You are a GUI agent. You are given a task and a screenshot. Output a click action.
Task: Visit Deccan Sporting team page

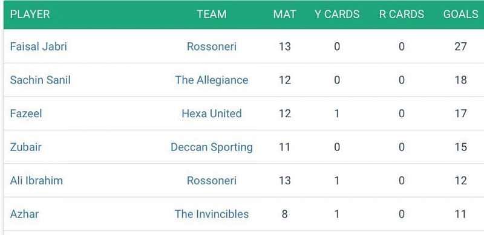tap(211, 147)
